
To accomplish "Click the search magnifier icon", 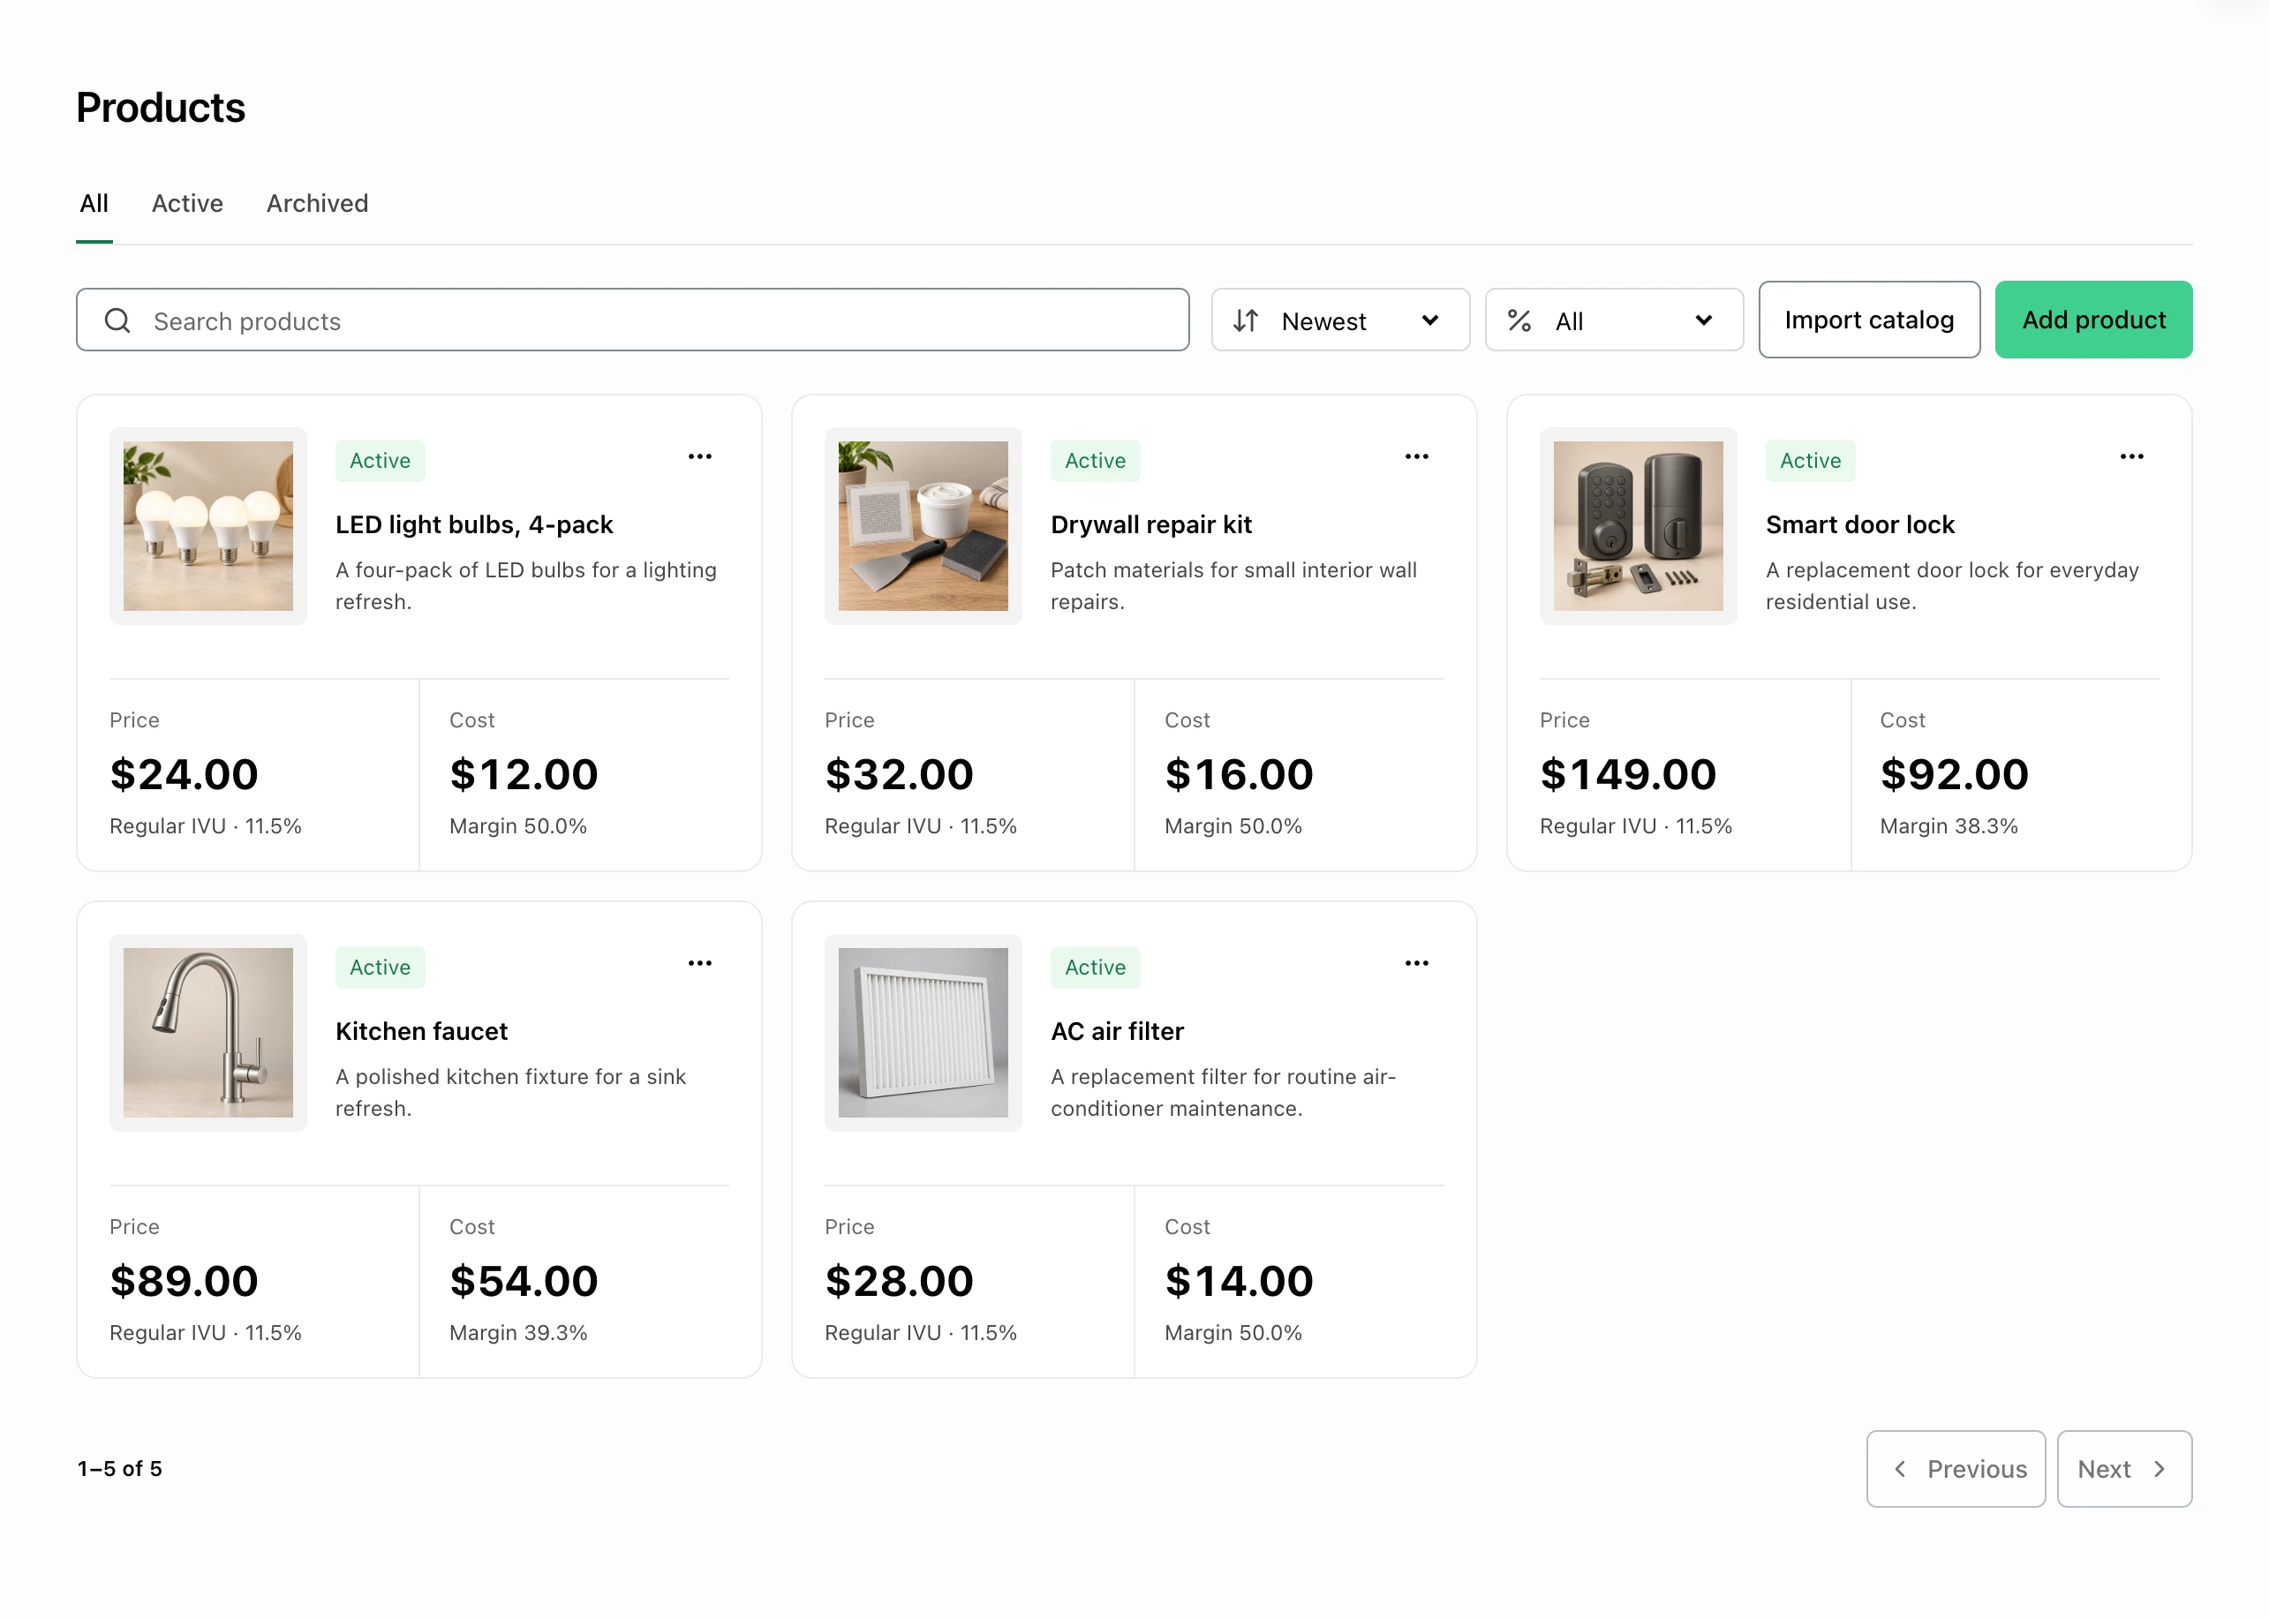I will 117,320.
